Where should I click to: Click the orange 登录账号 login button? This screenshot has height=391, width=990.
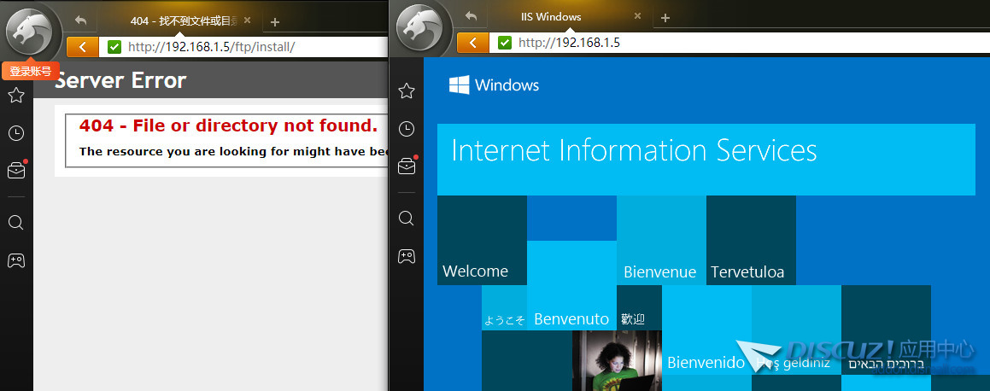click(30, 71)
